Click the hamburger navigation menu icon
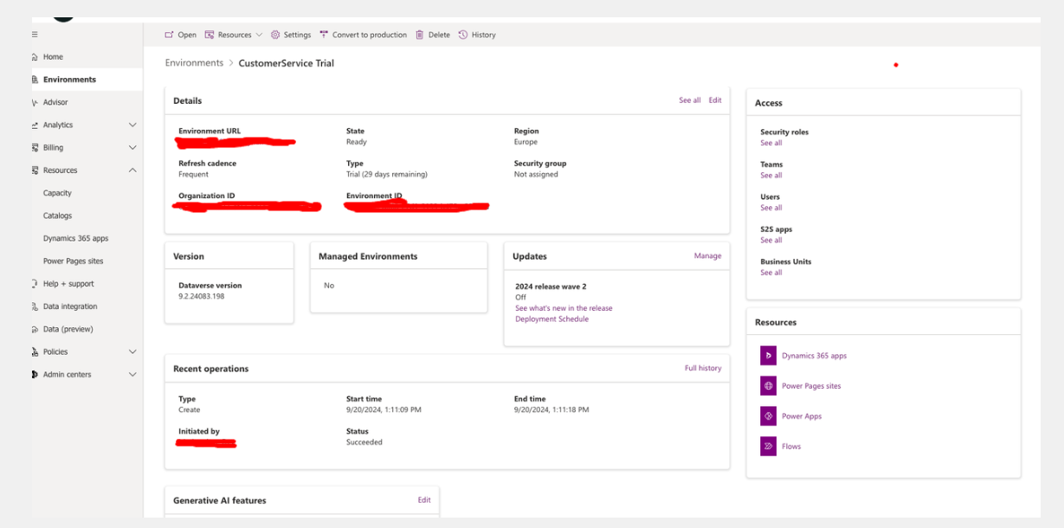Image resolution: width=1064 pixels, height=528 pixels. [35, 35]
